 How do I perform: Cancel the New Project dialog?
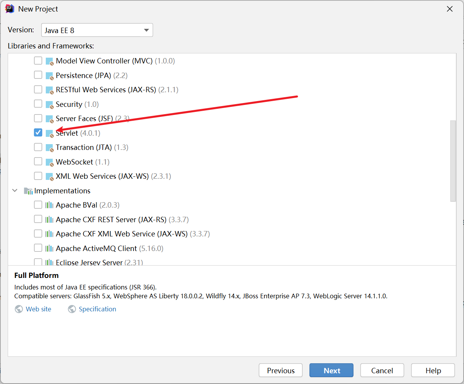pos(382,371)
